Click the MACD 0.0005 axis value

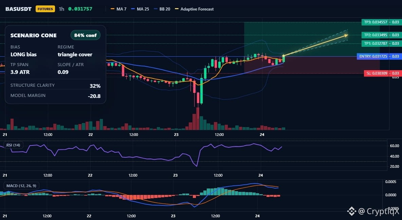point(391,182)
